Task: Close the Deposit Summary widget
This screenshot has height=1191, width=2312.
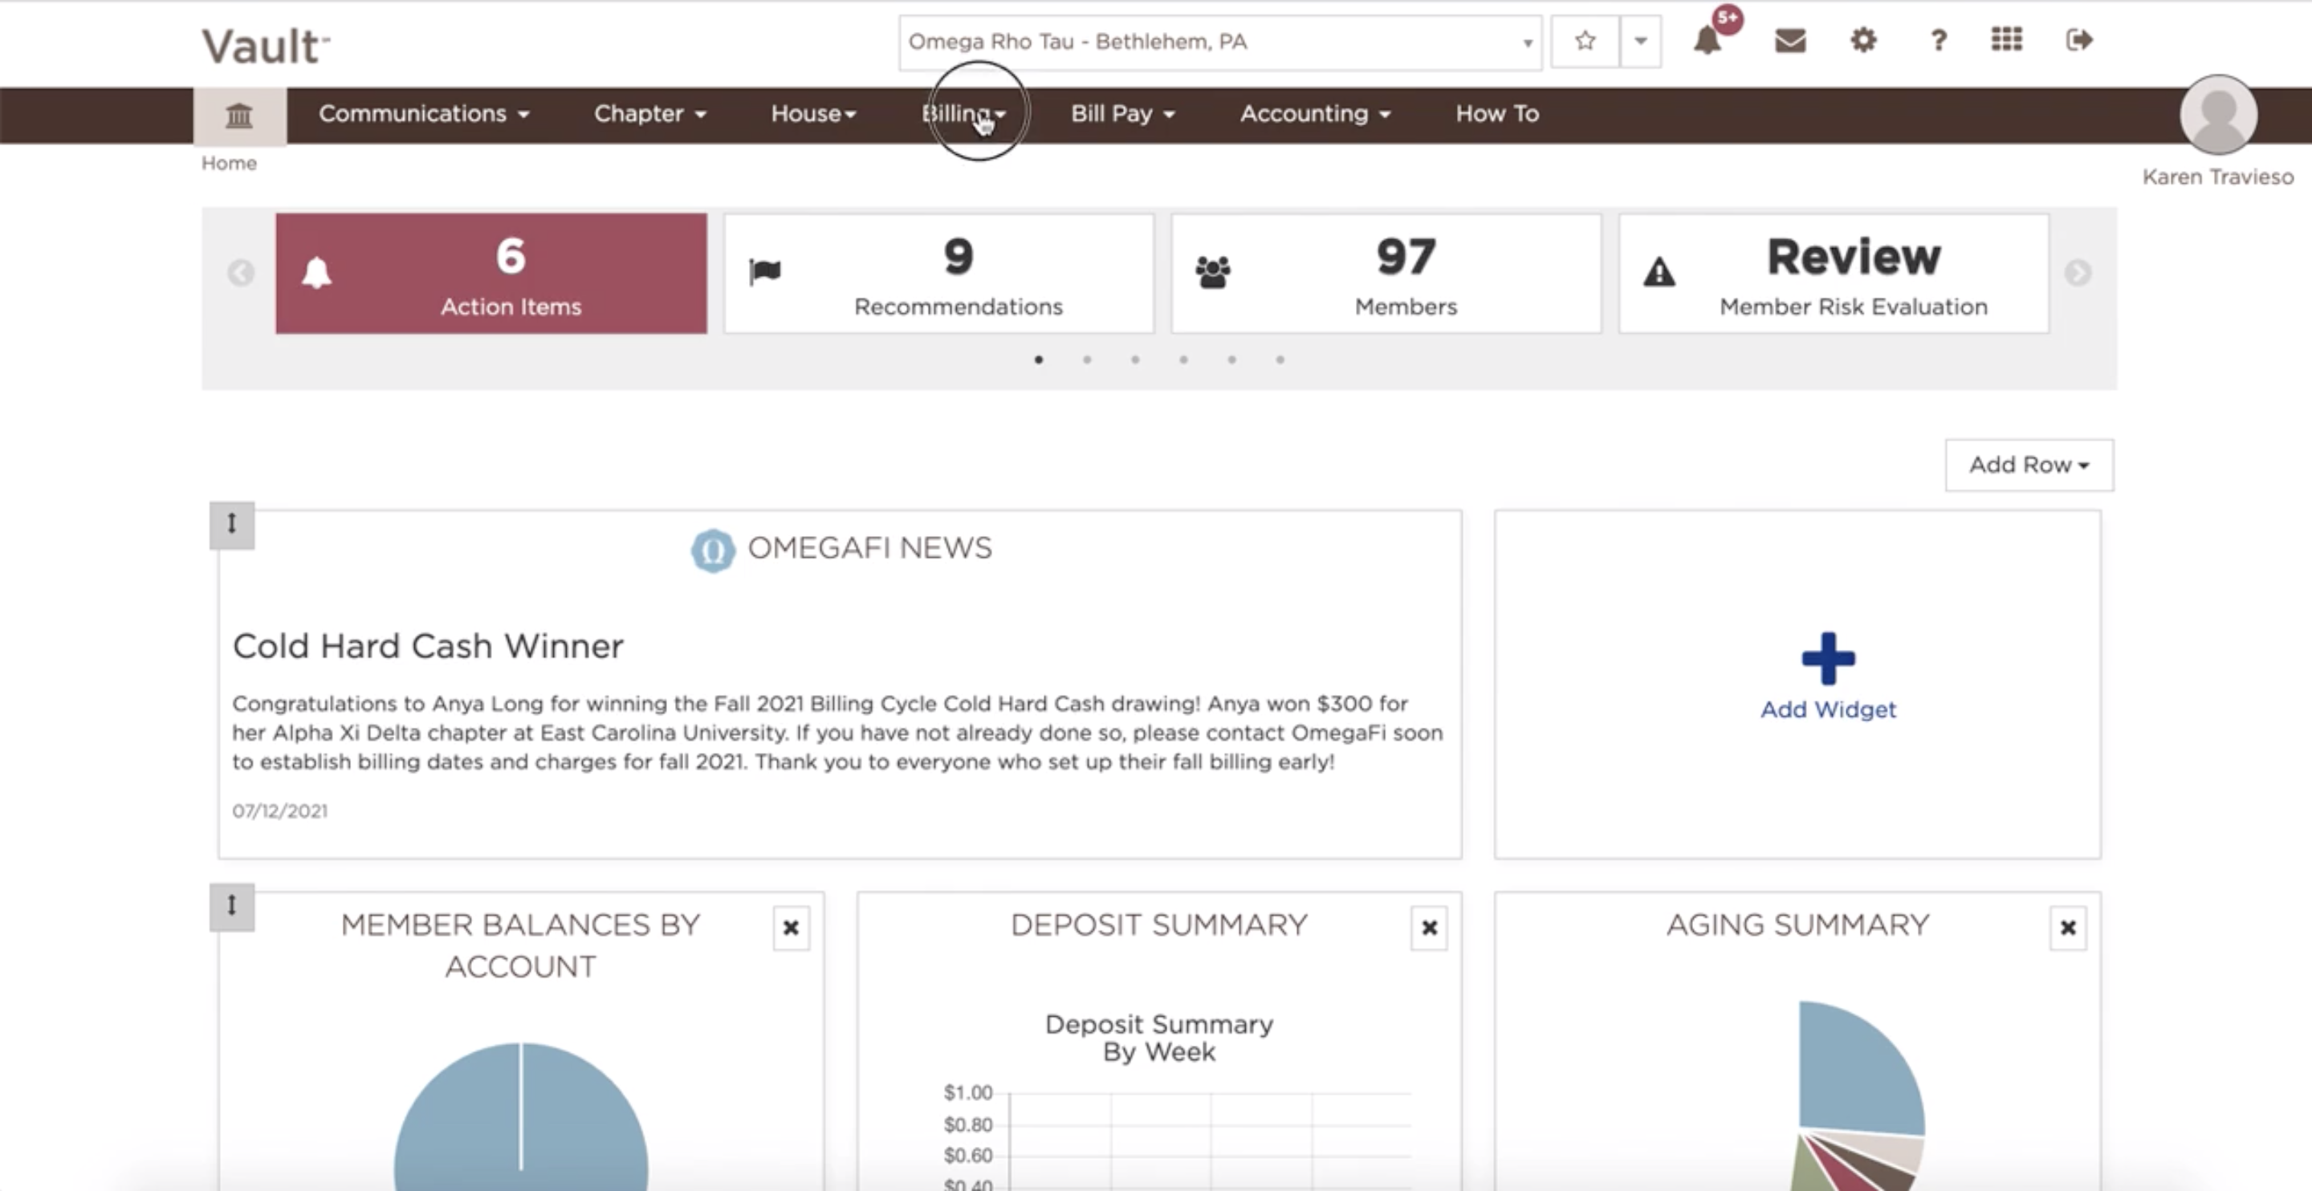Action: tap(1429, 927)
